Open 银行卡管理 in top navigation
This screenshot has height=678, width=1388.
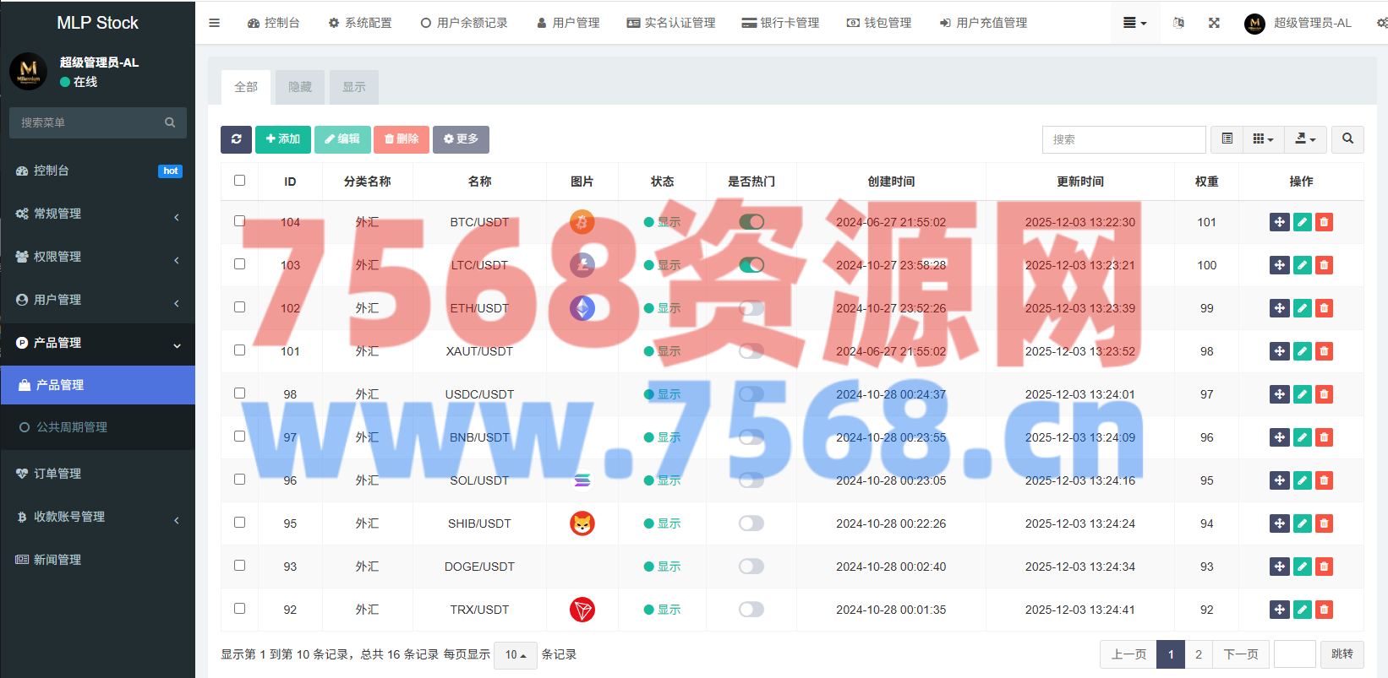pos(780,23)
